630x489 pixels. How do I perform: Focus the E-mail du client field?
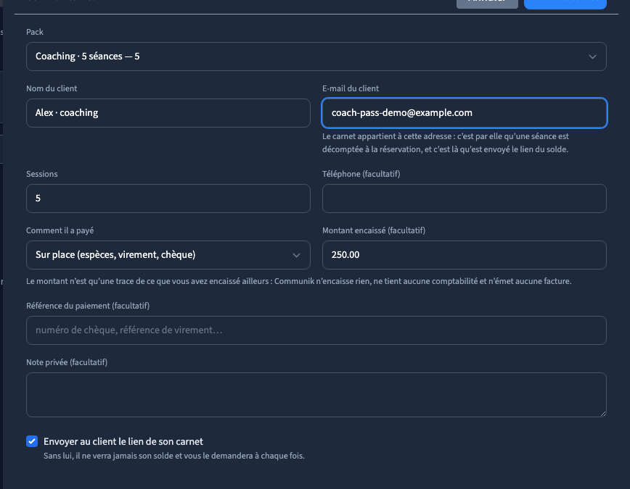[x=464, y=113]
